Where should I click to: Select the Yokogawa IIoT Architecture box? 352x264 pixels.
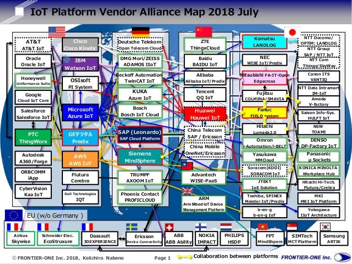(x=318, y=212)
